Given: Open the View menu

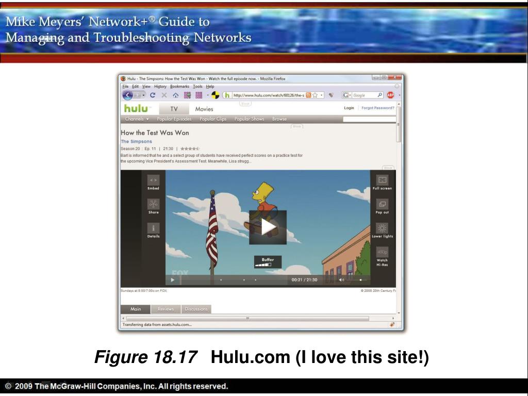Looking at the screenshot, I should tap(146, 87).
